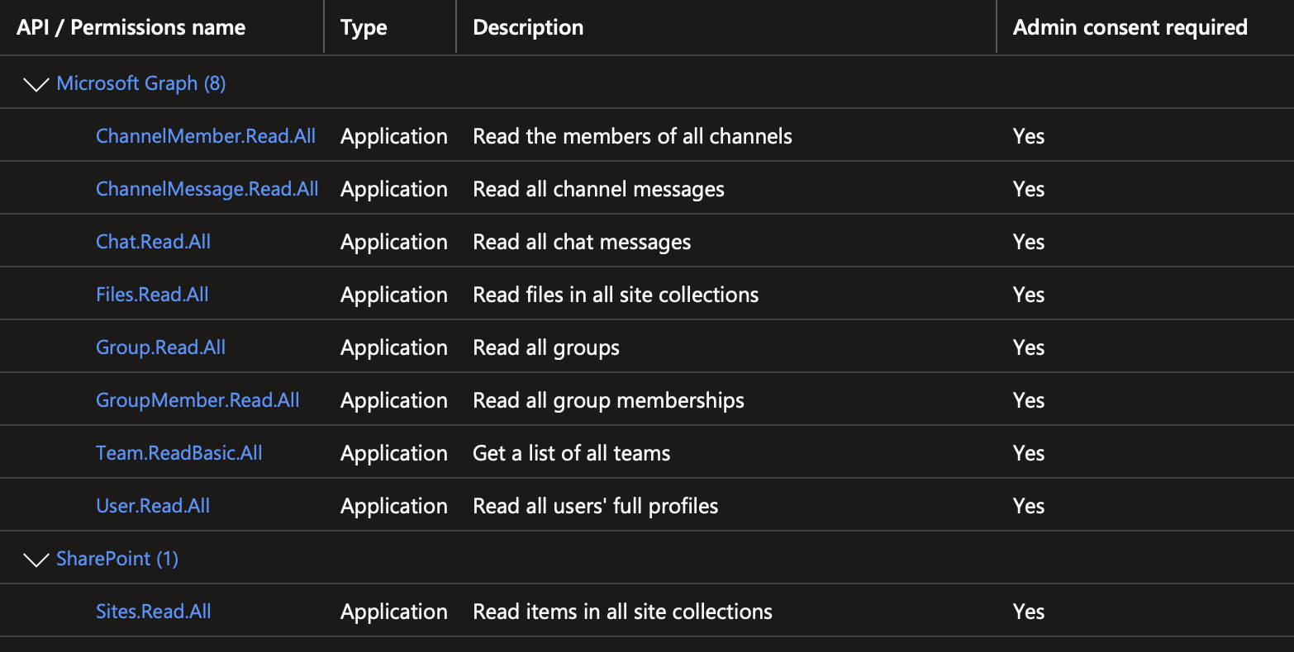This screenshot has height=652, width=1294.
Task: Click Yes in ChannelMember.Read.All row
Action: (1029, 136)
